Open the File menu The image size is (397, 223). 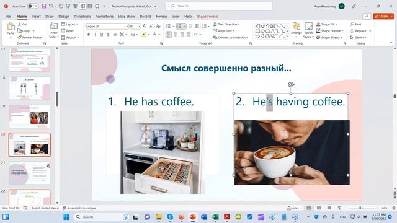click(8, 17)
